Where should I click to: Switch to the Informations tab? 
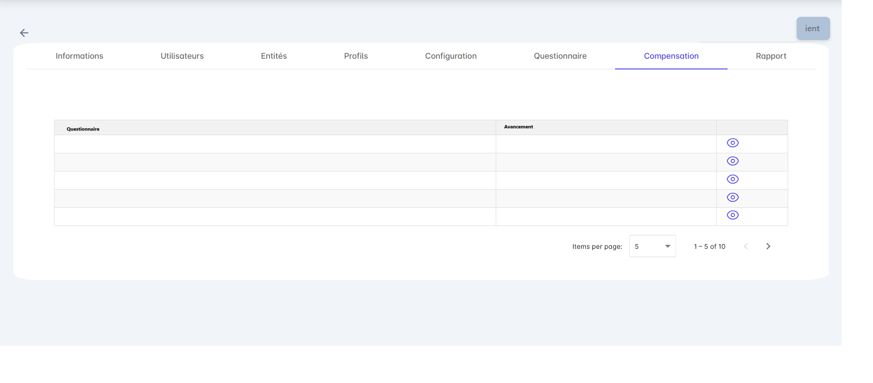click(79, 56)
